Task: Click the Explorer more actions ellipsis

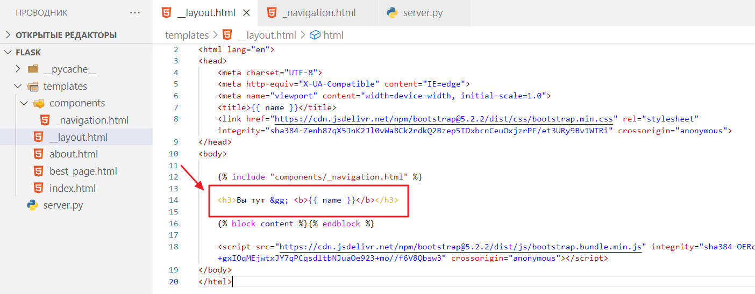Action: coord(135,13)
